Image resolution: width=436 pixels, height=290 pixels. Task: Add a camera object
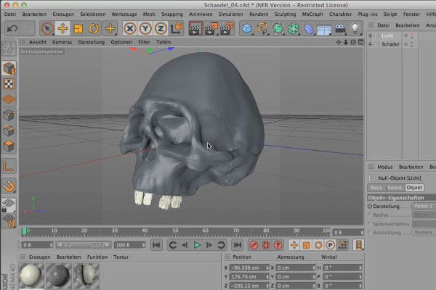point(340,28)
